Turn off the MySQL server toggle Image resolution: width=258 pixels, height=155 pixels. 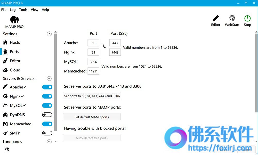47,105
